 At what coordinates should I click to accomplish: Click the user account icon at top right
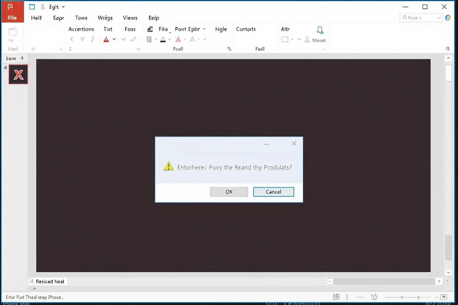pyautogui.click(x=448, y=17)
